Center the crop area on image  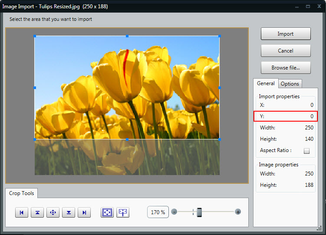point(53,212)
